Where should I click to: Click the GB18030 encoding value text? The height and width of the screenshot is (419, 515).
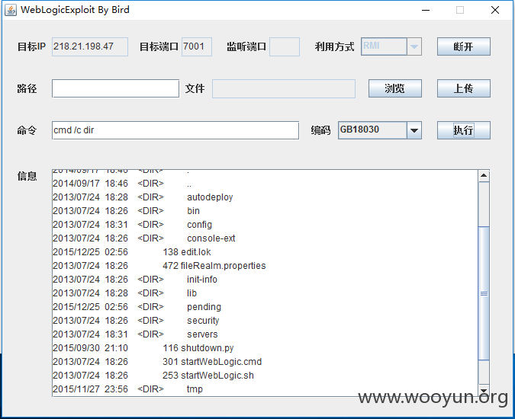point(359,130)
